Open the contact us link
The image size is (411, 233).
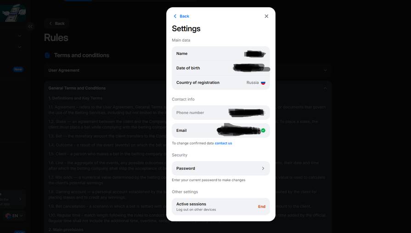223,143
